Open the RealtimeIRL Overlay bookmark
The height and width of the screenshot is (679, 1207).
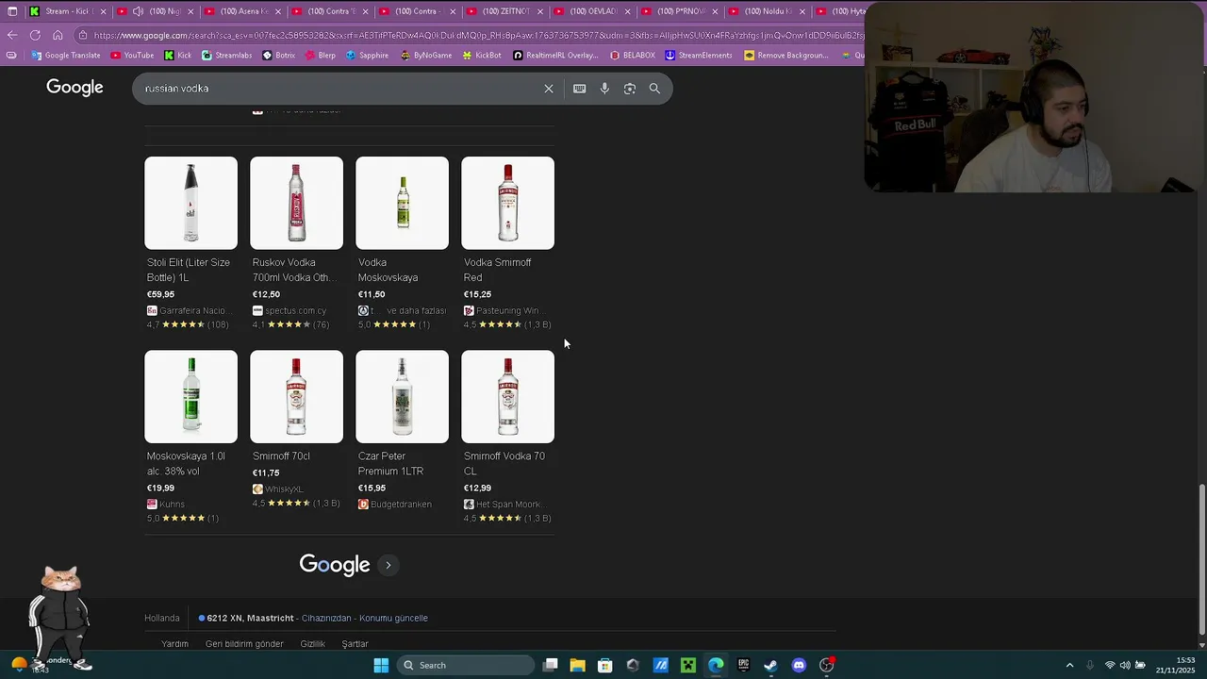point(556,55)
